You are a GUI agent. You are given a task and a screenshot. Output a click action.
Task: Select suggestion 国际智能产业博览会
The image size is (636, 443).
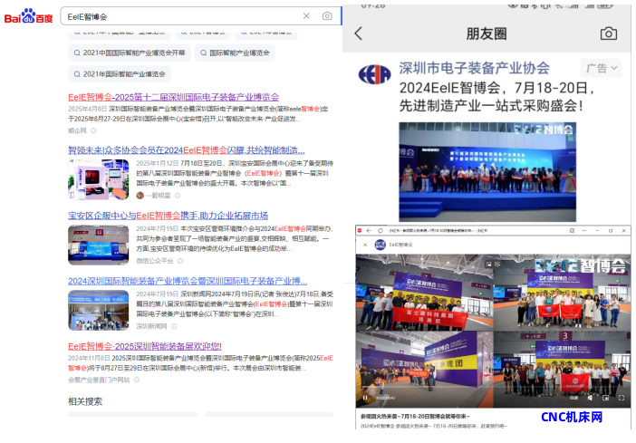235,53
